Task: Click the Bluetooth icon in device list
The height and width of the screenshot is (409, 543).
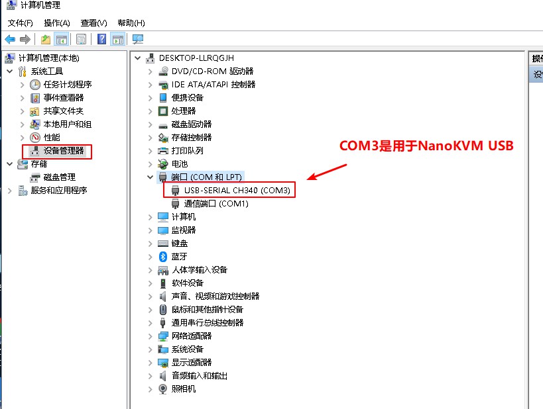Action: (x=162, y=257)
